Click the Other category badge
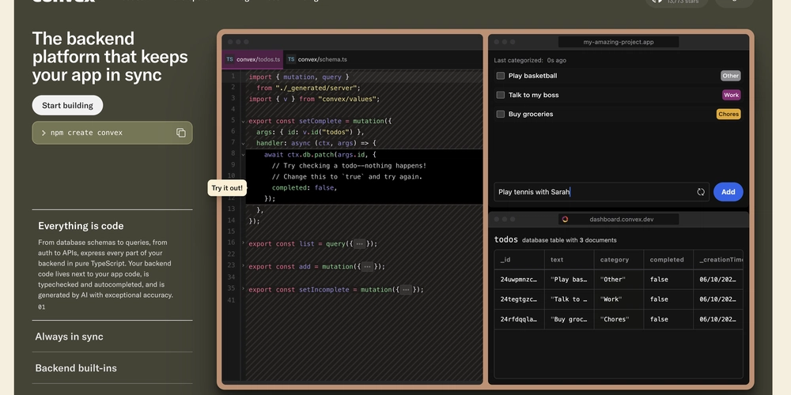Viewport: 791px width, 395px height. click(x=730, y=76)
